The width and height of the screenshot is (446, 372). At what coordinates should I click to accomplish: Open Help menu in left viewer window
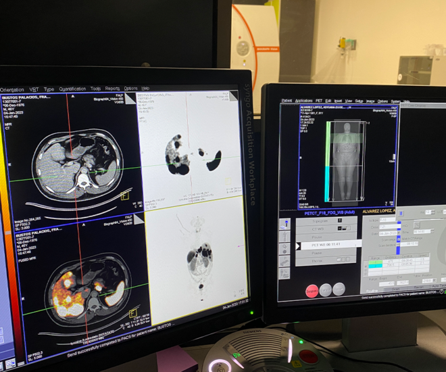[145, 88]
